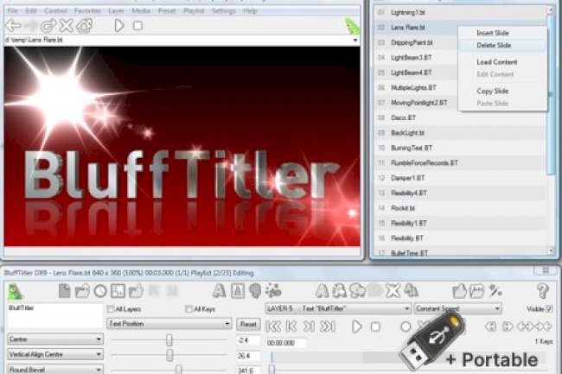
Task: Click the back arrow in the preview window toolbar
Action: click(14, 26)
